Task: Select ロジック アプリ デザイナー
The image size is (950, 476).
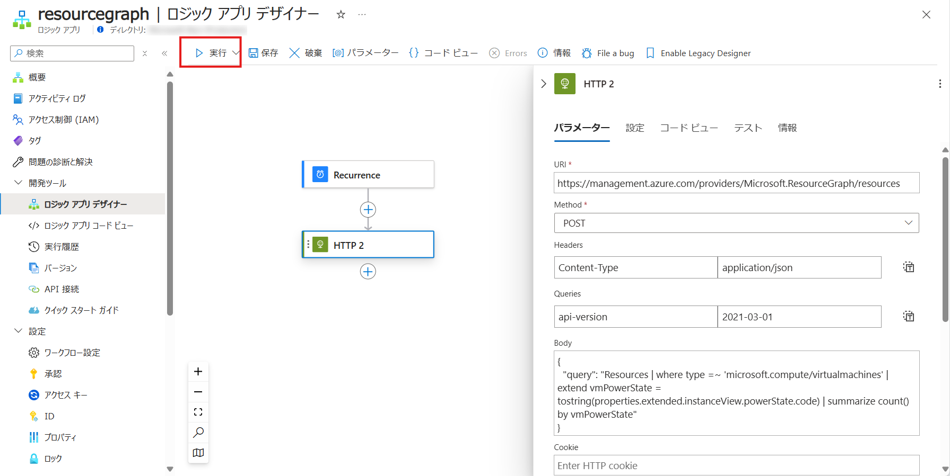Action: (x=83, y=204)
